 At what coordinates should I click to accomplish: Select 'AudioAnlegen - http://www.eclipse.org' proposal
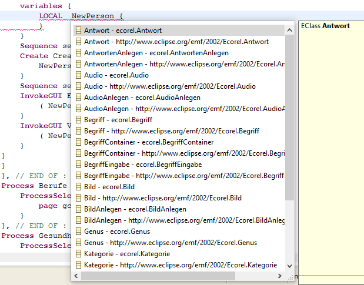click(x=179, y=109)
